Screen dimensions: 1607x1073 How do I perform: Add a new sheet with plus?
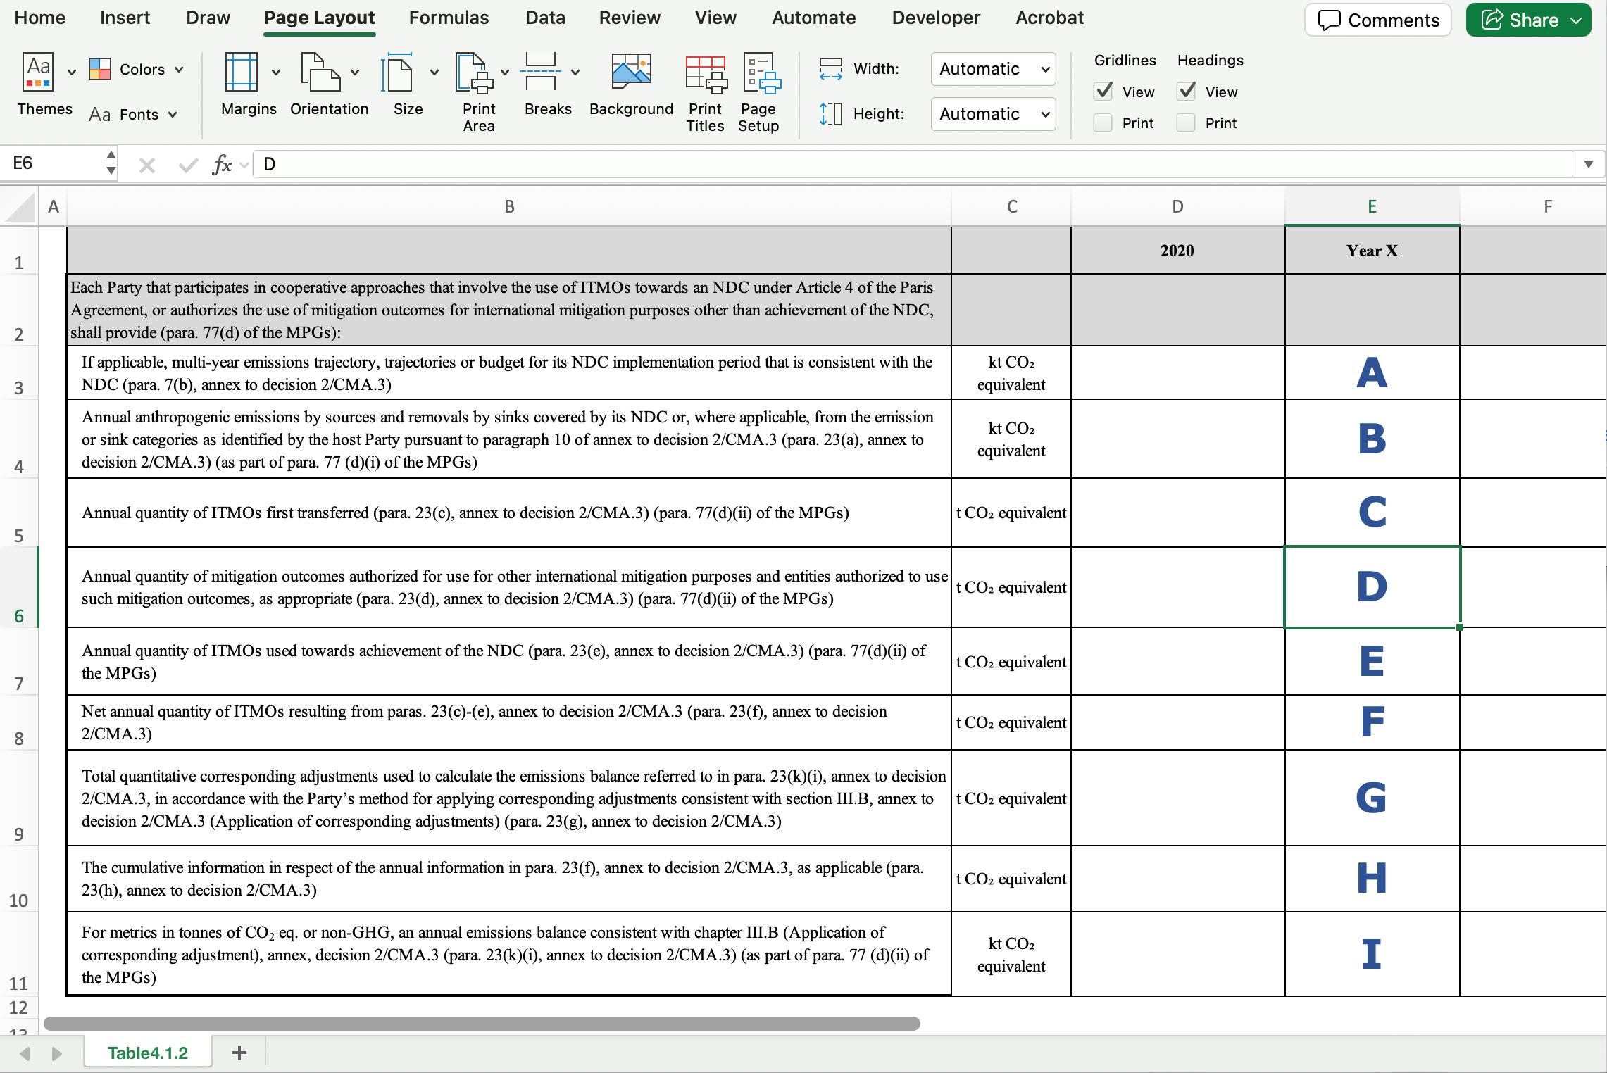click(239, 1053)
